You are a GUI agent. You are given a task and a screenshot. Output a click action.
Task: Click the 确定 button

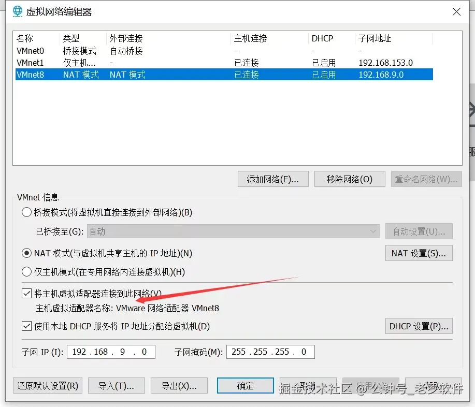[x=246, y=385]
